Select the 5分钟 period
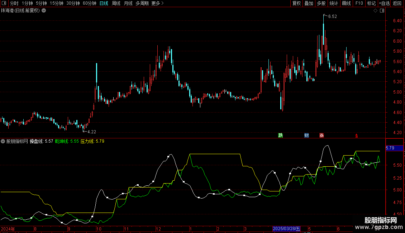The height and width of the screenshot is (233, 405). pyautogui.click(x=41, y=3)
